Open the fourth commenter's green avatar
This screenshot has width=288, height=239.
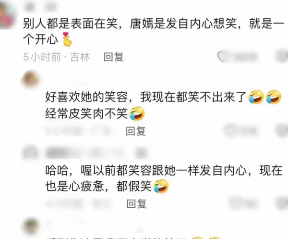click(31, 226)
